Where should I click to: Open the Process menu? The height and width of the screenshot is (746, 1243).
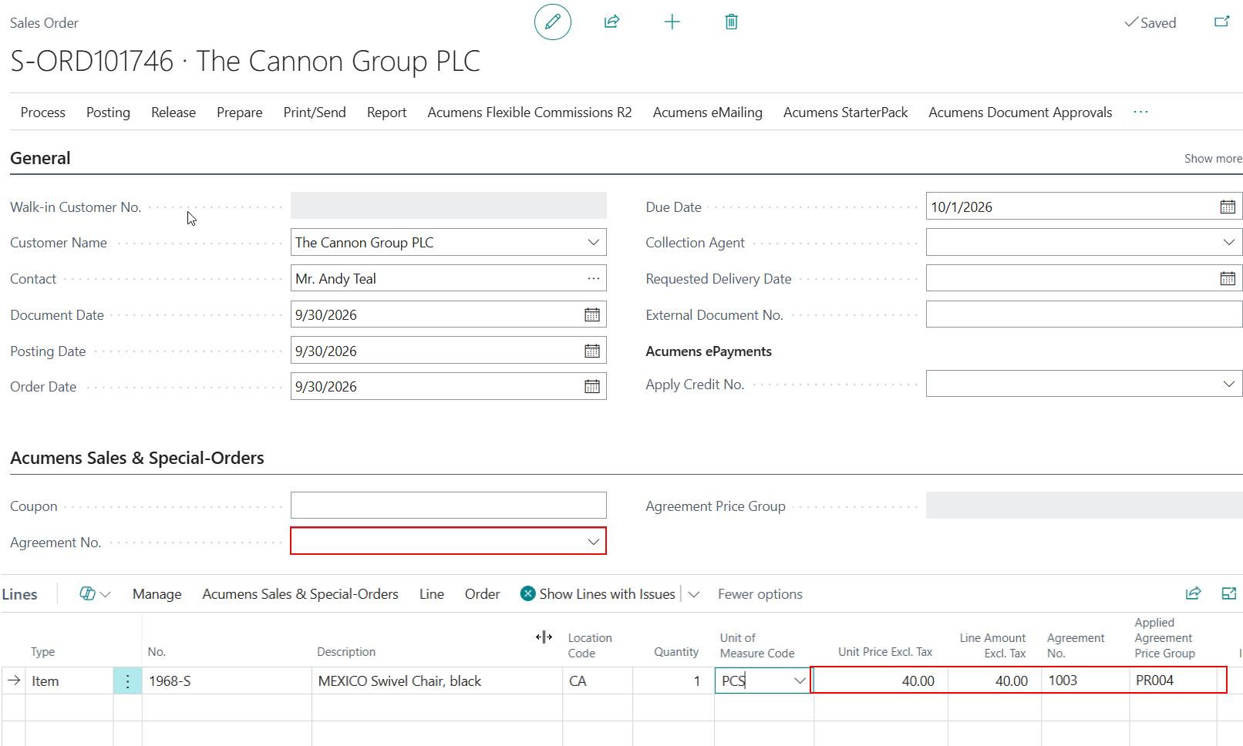pyautogui.click(x=42, y=113)
